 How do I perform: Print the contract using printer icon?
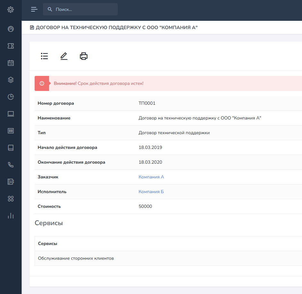click(84, 56)
